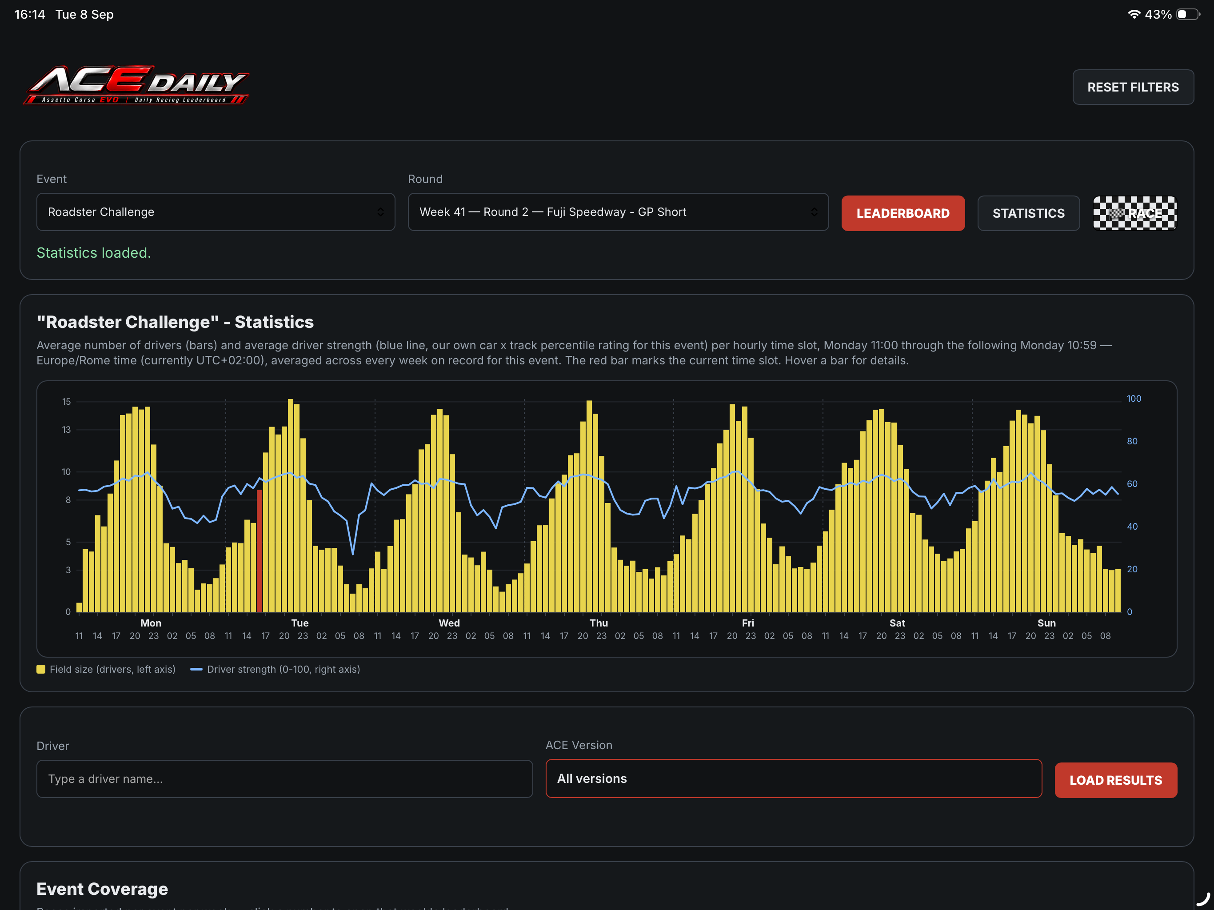Viewport: 1214px width, 910px height.
Task: Switch to the Statistics view
Action: (x=1029, y=213)
